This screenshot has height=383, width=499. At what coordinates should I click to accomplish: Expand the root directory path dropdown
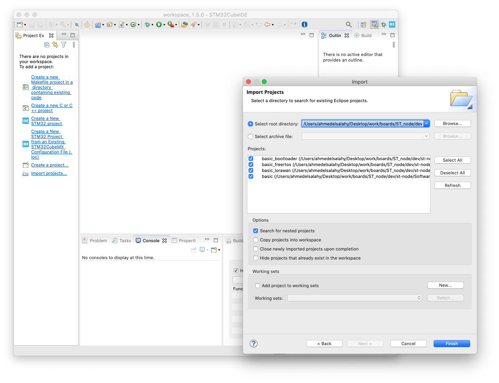(x=426, y=124)
